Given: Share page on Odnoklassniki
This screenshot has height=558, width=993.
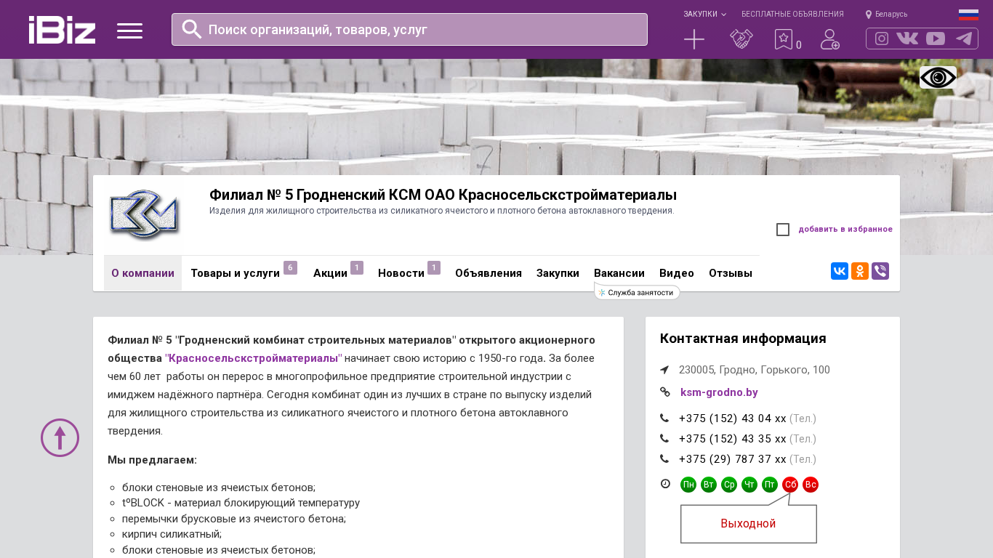Looking at the screenshot, I should 860,271.
